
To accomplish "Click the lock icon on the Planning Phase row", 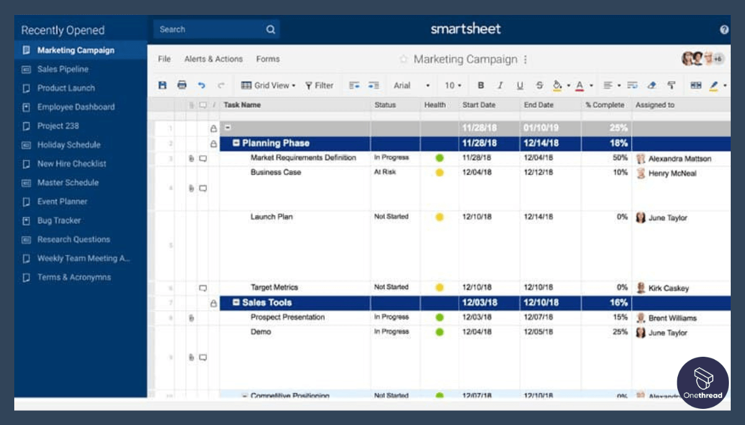I will coord(213,143).
